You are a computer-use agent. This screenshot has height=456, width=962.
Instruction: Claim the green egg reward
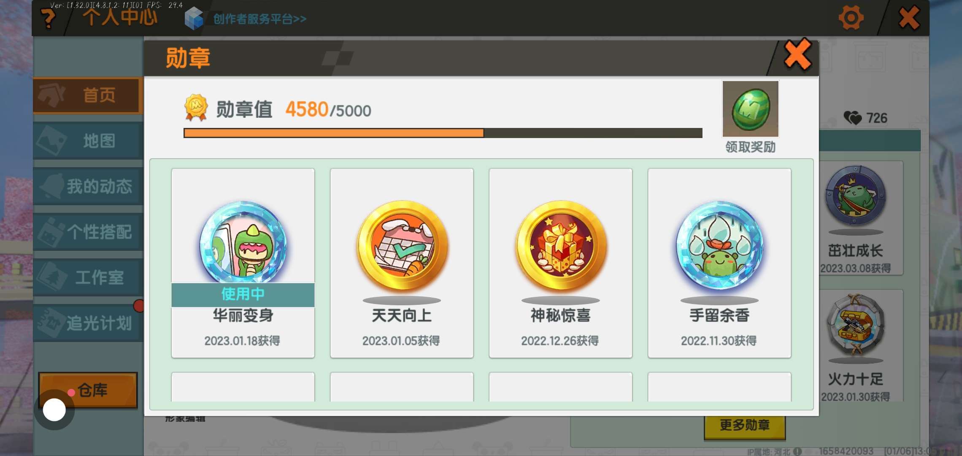click(751, 109)
